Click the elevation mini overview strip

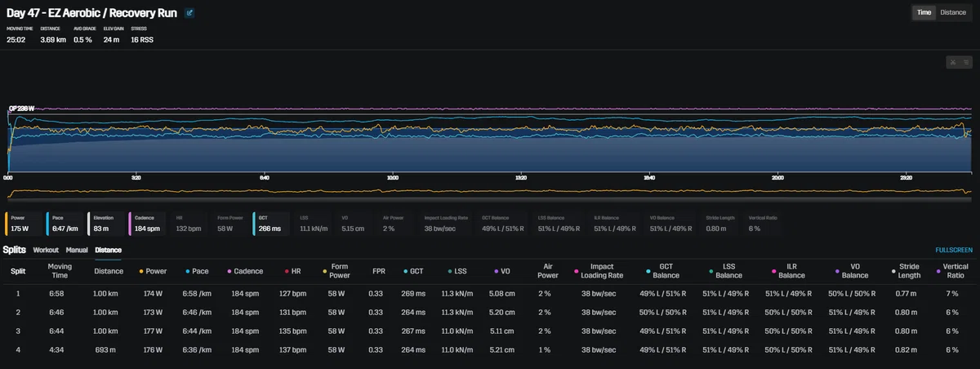pyautogui.click(x=488, y=193)
